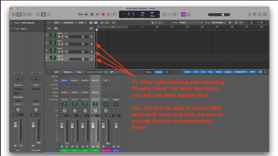Expand the Region MIDI Defaults inspector section
This screenshot has height=156, width=278.
tap(12, 23)
